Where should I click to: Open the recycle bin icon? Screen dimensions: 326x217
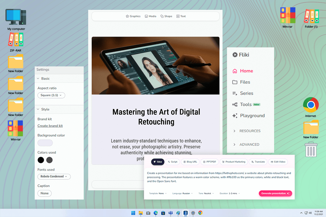311,149
